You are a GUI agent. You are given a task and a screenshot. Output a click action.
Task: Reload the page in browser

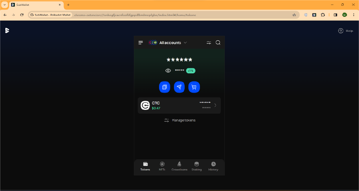pyautogui.click(x=22, y=15)
